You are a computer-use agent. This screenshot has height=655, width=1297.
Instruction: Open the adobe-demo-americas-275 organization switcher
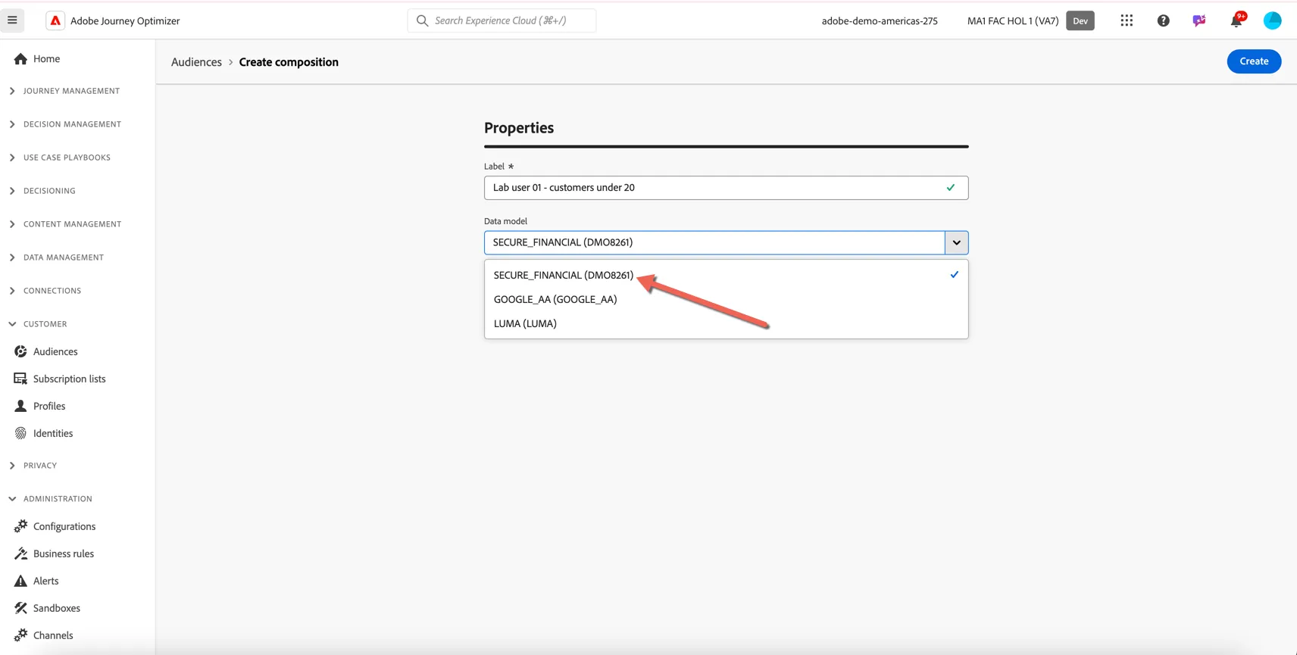880,20
